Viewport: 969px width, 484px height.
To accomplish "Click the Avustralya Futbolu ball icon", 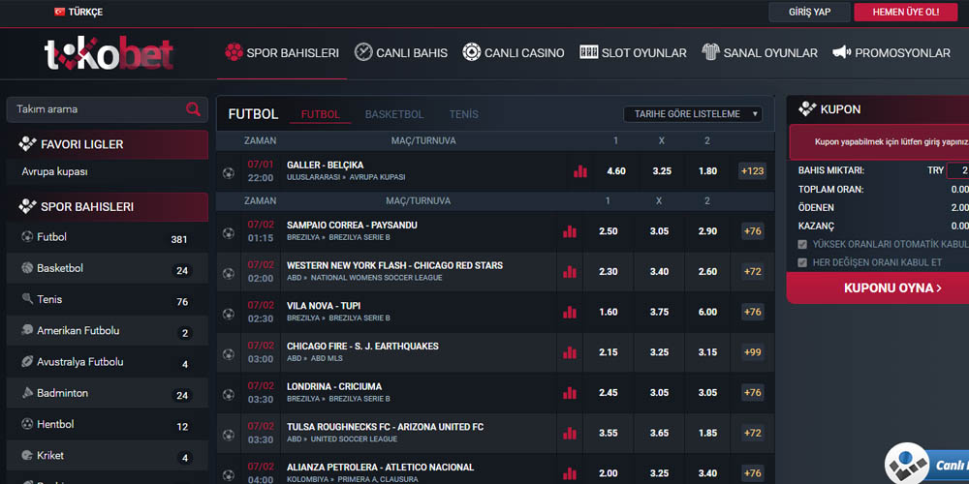I will 27,361.
